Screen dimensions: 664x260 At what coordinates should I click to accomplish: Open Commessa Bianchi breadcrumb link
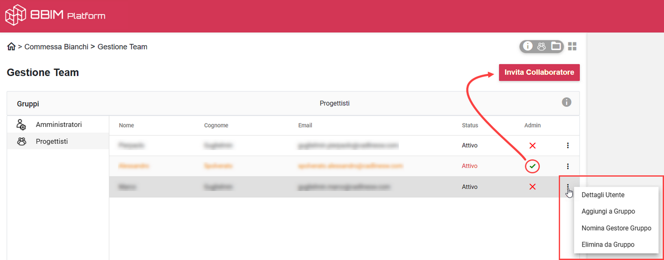coord(56,47)
